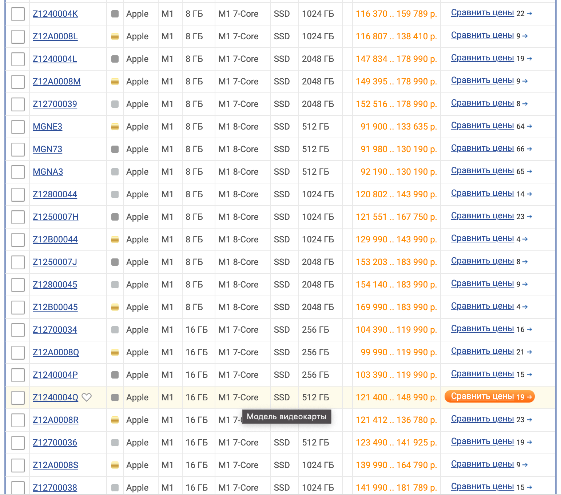This screenshot has height=495, width=561.
Task: Tick the checkbox for Z12700034
Action: click(18, 330)
